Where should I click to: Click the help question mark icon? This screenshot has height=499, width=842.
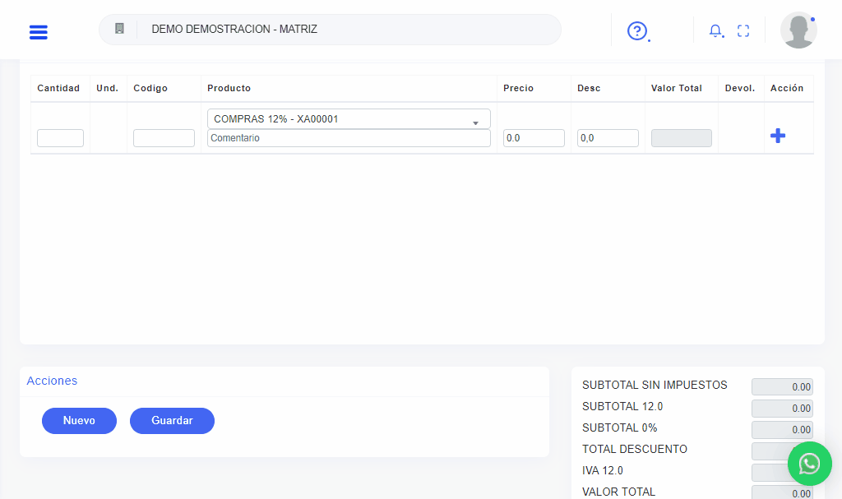coord(637,30)
